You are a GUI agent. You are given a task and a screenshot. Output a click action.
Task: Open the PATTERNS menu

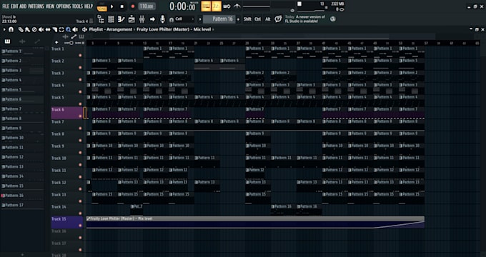pyautogui.click(x=36, y=6)
